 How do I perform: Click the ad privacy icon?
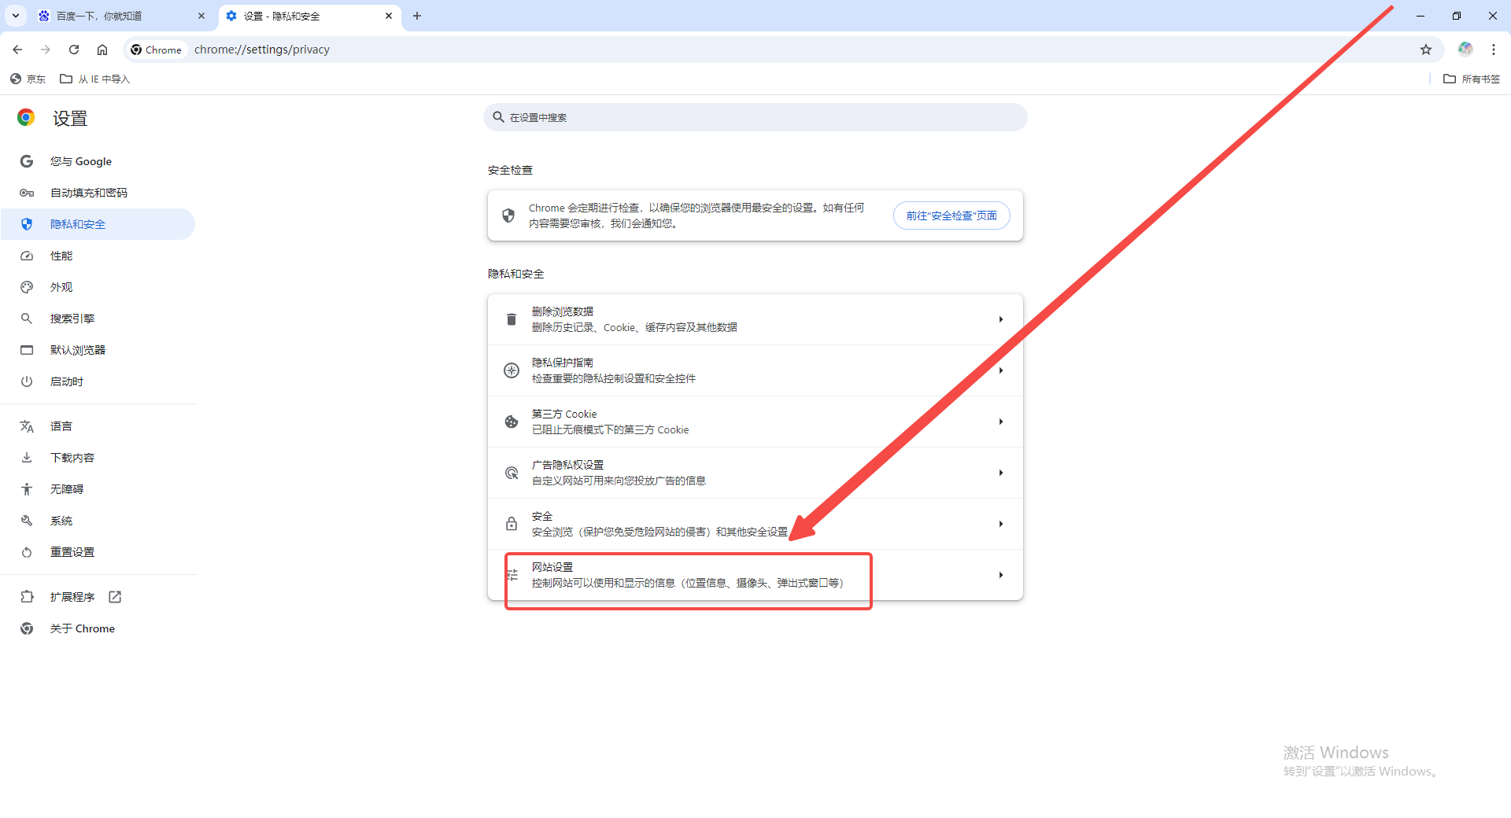[x=512, y=473]
